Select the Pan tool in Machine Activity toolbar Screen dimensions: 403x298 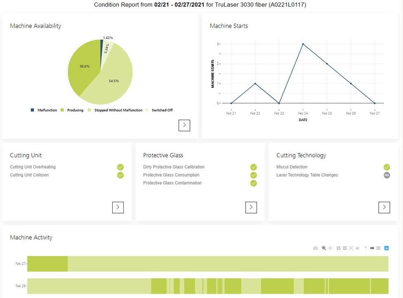[330, 248]
